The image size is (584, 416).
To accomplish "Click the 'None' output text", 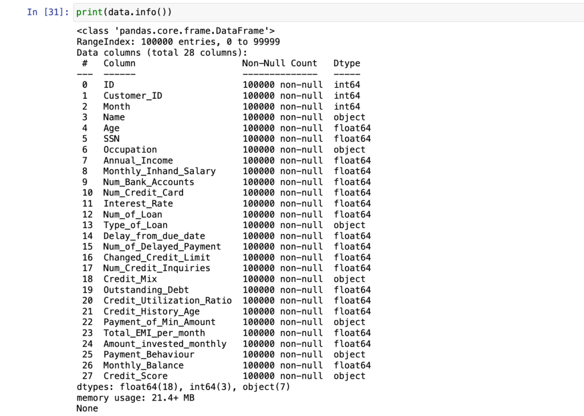I will (87, 409).
